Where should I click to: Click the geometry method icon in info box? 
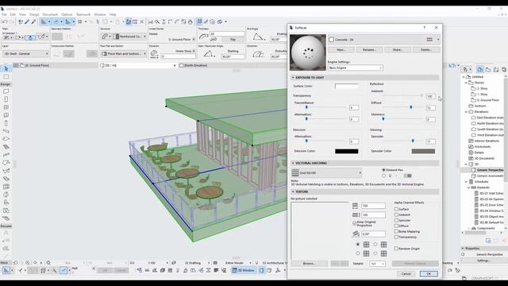point(57,37)
